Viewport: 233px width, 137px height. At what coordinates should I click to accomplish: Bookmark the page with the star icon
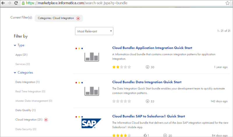[x=227, y=3]
